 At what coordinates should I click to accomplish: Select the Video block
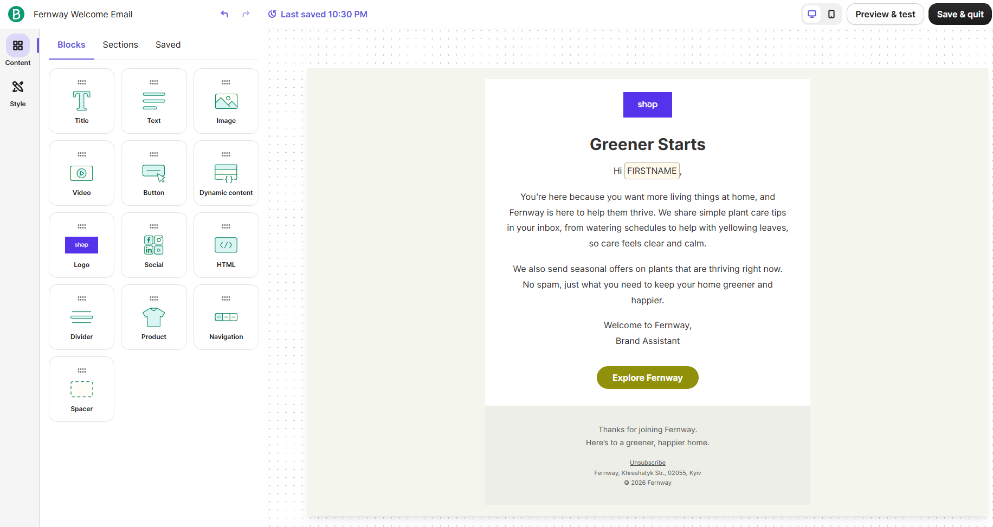pos(82,173)
